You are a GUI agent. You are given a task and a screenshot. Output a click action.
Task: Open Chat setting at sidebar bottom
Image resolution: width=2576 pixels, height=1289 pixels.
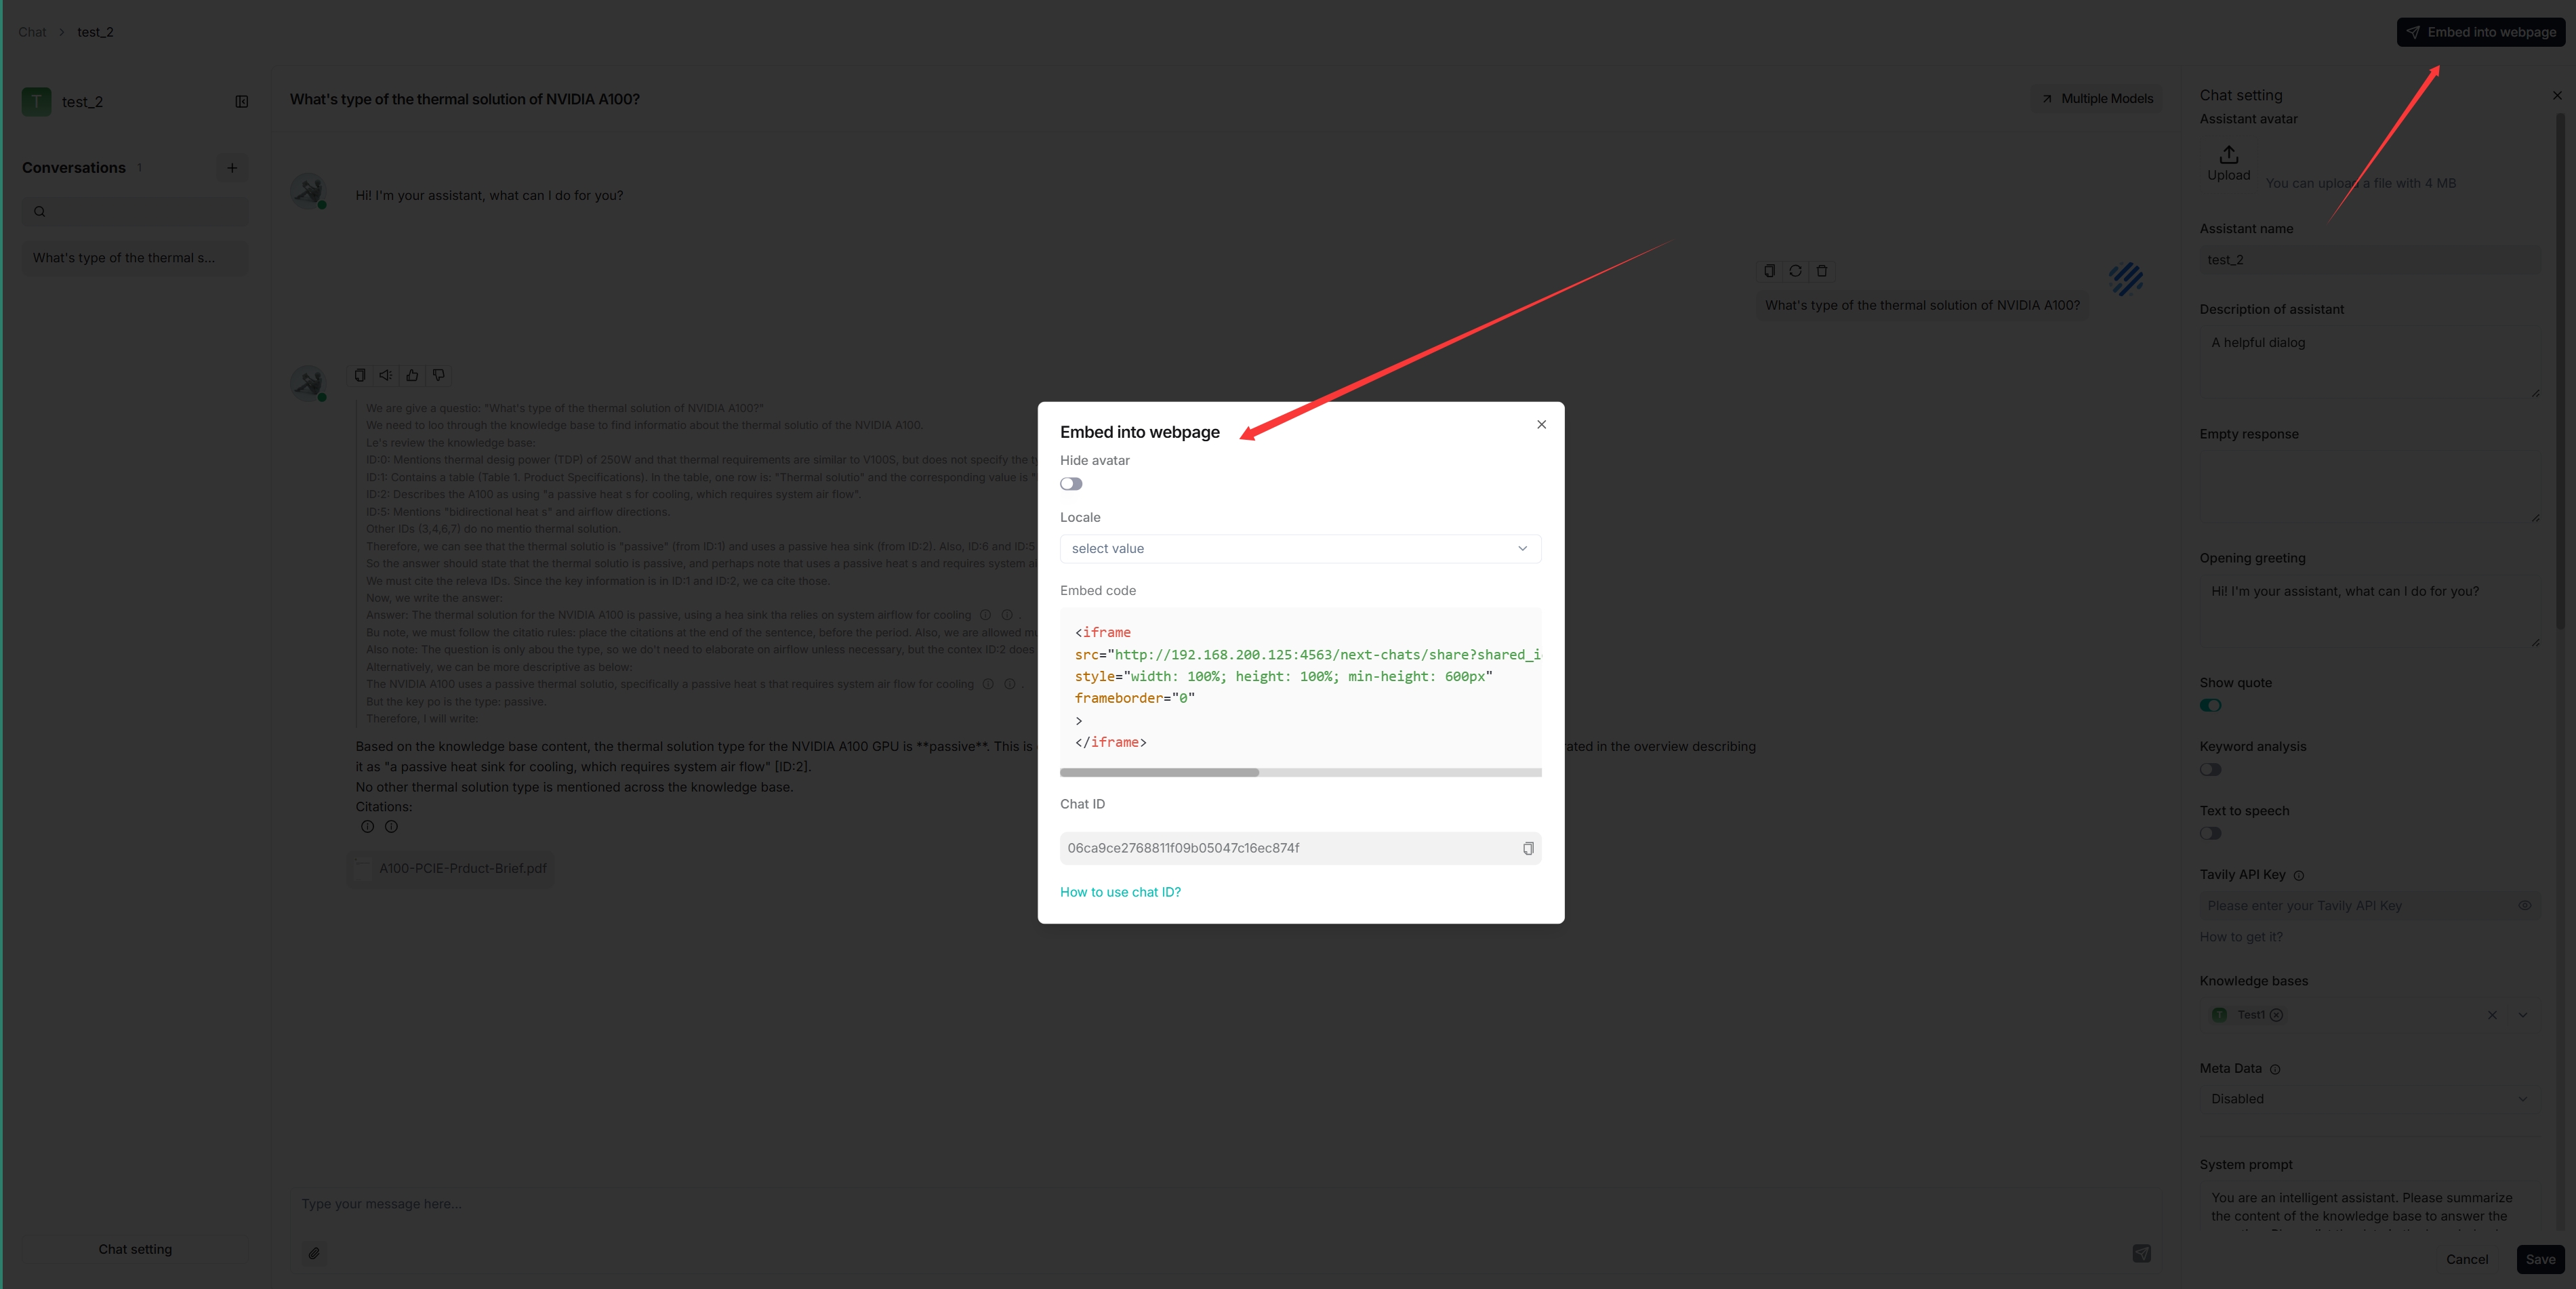135,1249
